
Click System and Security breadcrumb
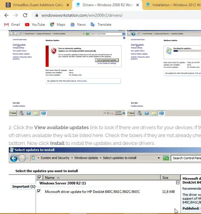pyautogui.click(x=55, y=158)
